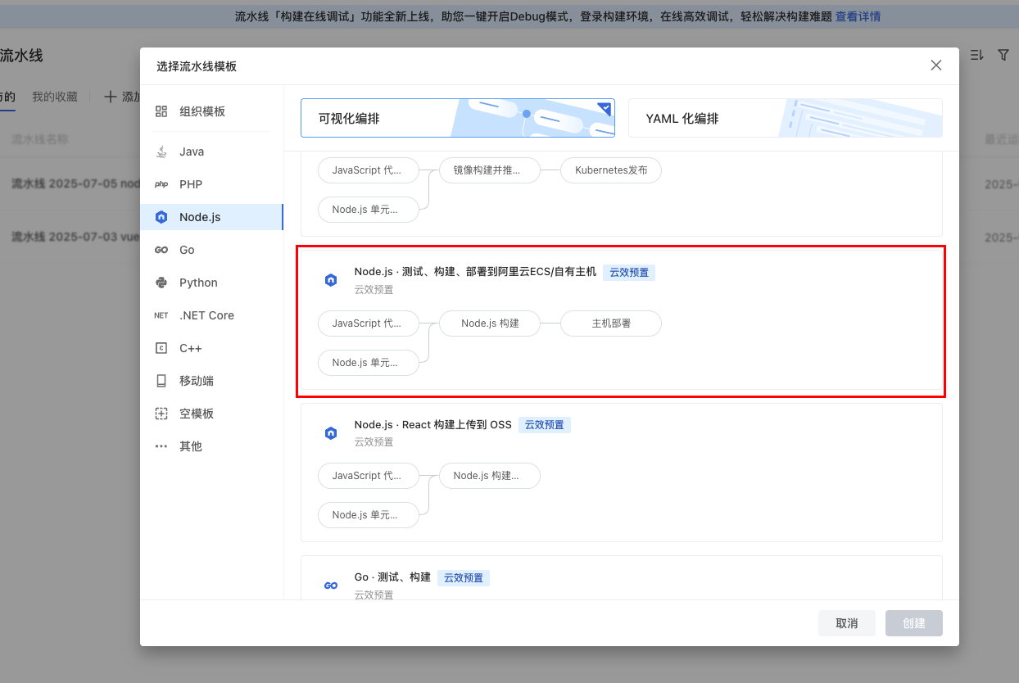
Task: Click the 取消 button
Action: coord(846,623)
